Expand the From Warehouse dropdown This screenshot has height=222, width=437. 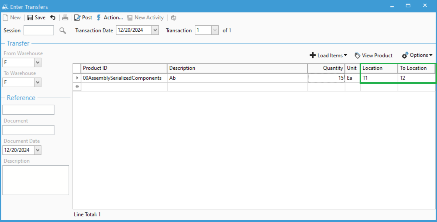click(38, 62)
